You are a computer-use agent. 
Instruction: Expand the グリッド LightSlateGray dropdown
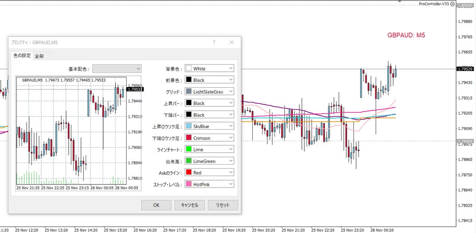[x=210, y=91]
